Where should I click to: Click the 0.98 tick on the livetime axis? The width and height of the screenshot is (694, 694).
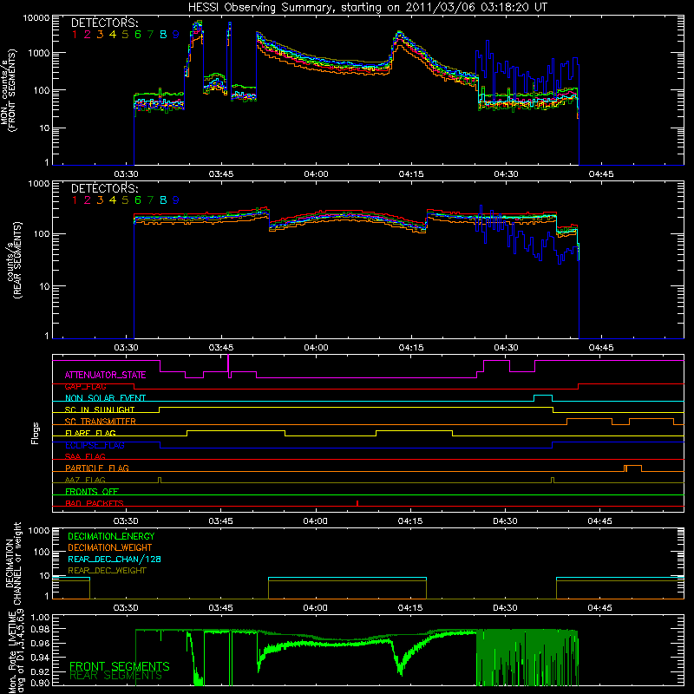(40, 629)
